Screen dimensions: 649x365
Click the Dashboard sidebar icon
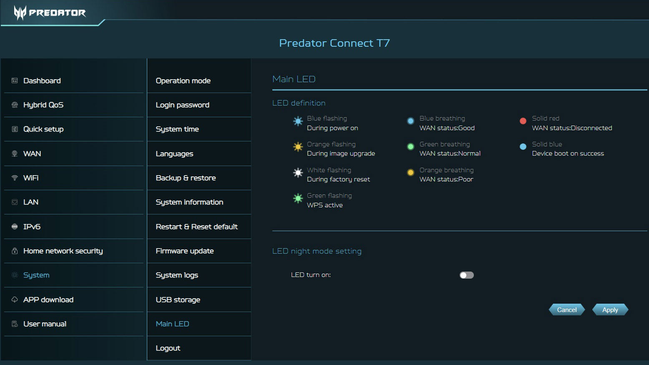tap(15, 81)
